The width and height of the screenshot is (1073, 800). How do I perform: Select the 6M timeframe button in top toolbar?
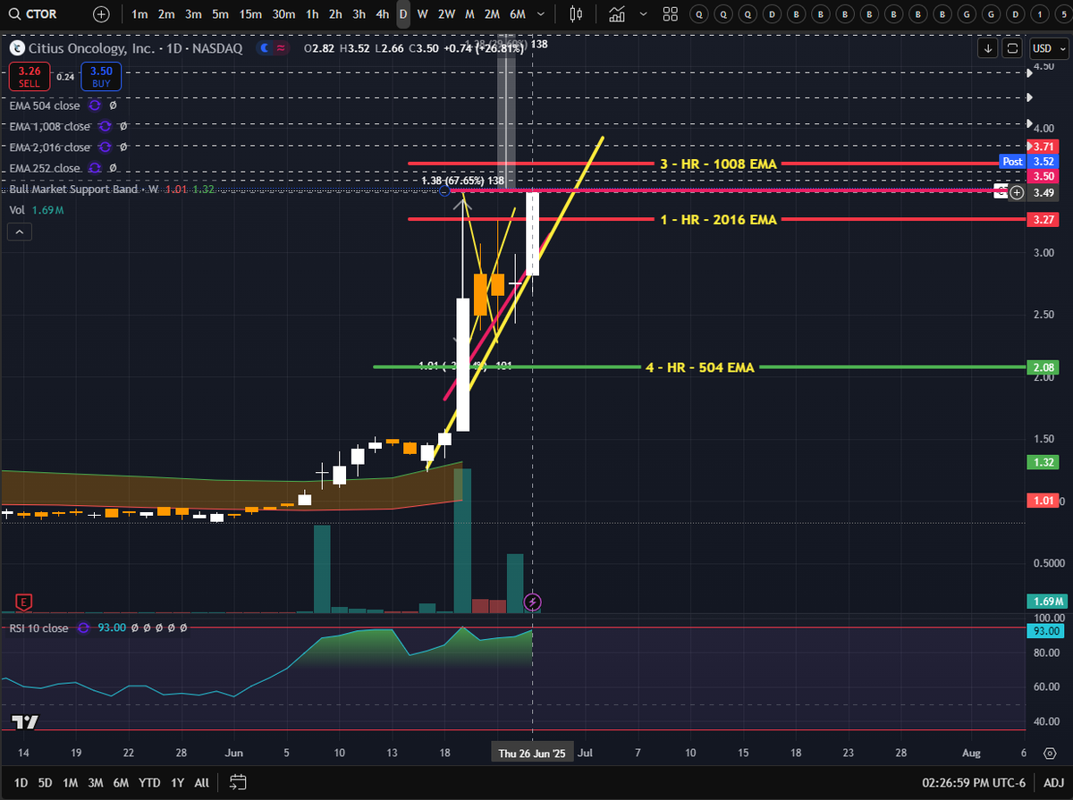click(x=517, y=14)
